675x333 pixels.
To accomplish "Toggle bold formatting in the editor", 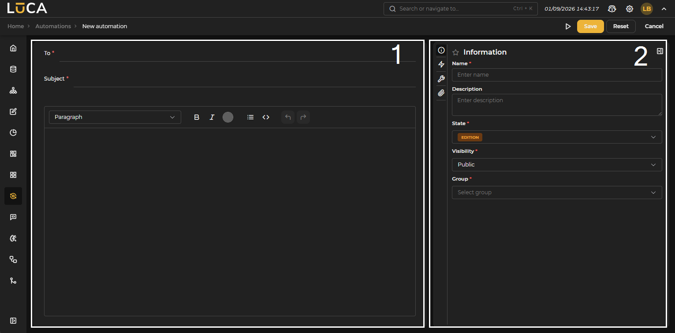I will (x=197, y=117).
